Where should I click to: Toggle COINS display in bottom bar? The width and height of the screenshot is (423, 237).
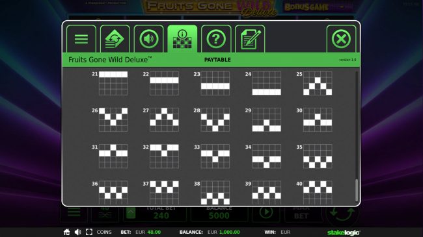click(x=104, y=232)
